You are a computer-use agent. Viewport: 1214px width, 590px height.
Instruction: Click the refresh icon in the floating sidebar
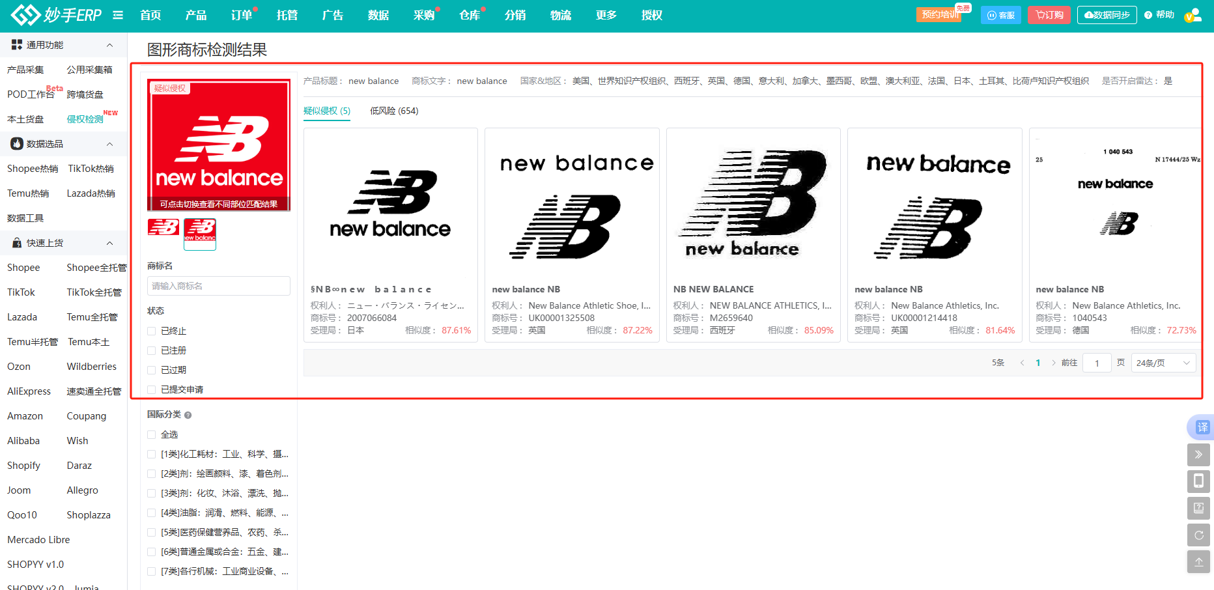pos(1198,535)
